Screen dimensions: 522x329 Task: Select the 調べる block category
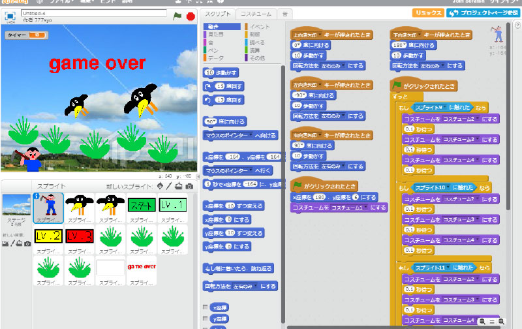(x=257, y=42)
